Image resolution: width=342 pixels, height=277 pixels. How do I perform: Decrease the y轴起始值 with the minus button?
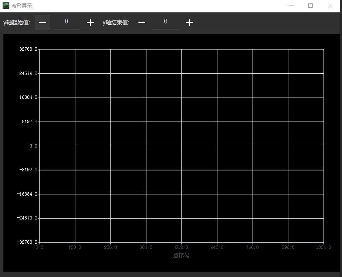42,22
